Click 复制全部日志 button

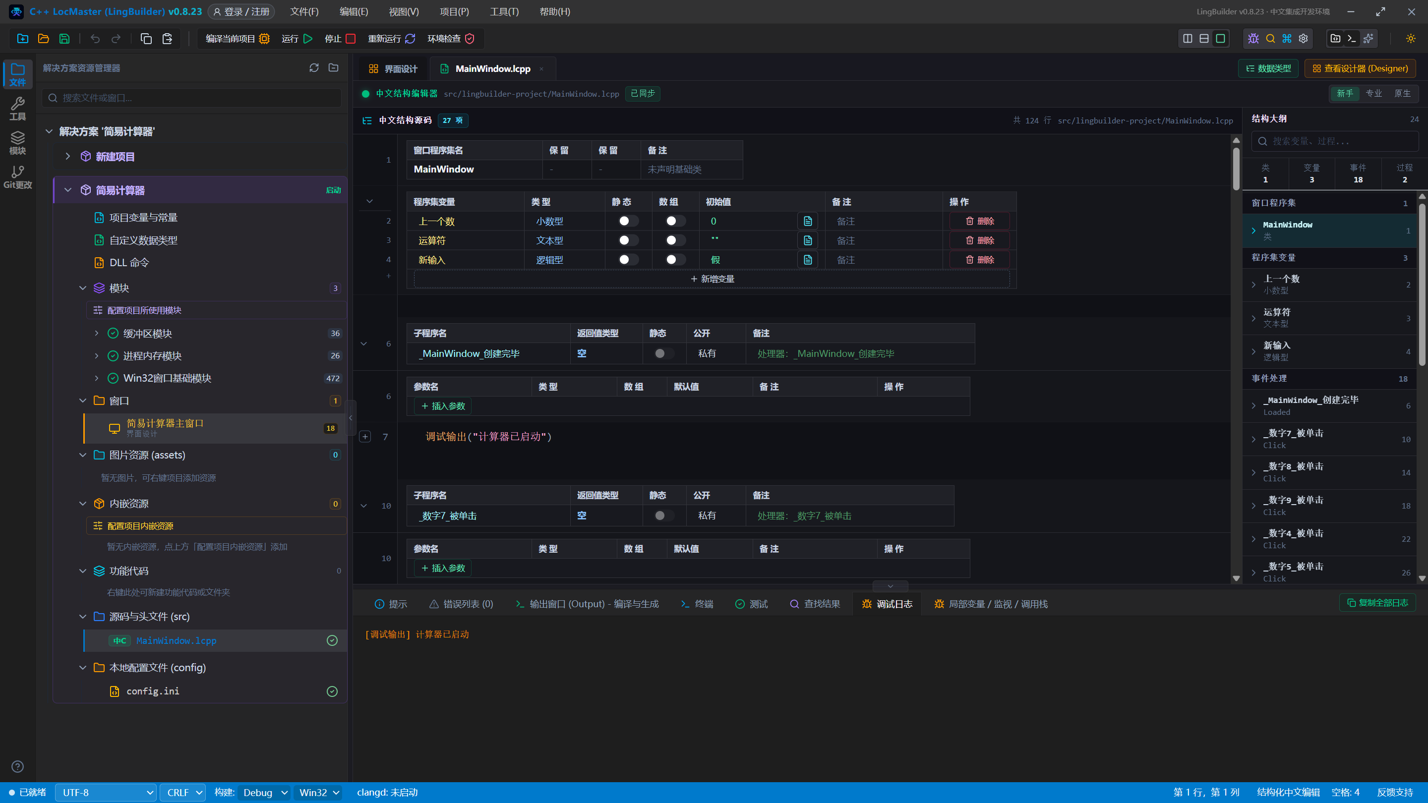tap(1377, 602)
